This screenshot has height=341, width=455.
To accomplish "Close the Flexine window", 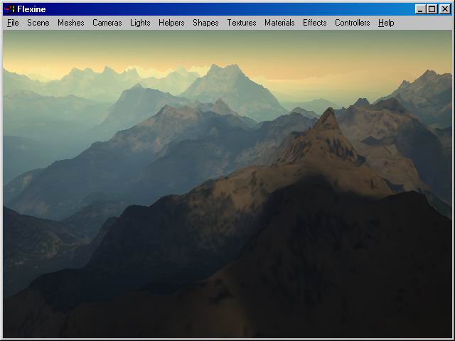I will click(445, 9).
